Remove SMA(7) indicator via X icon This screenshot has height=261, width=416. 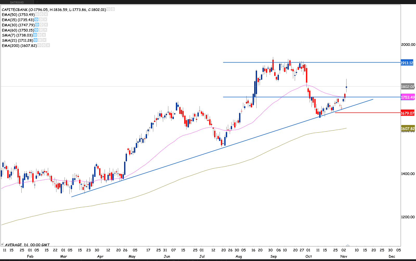(x=44, y=35)
